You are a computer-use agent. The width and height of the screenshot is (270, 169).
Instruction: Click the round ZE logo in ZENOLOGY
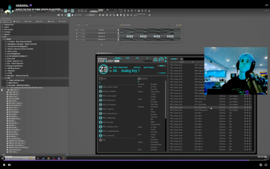tap(103, 69)
